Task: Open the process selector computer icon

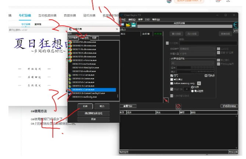Action: coord(122,25)
